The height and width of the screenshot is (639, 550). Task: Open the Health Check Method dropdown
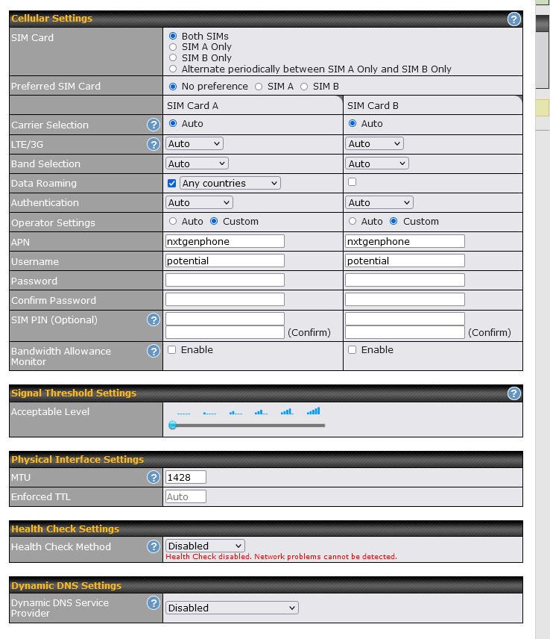click(x=205, y=546)
